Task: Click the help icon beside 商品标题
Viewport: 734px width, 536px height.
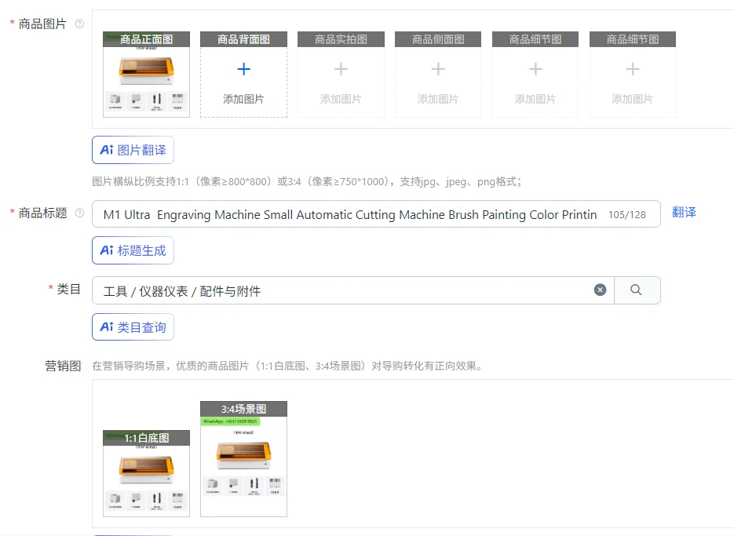Action: click(x=79, y=213)
